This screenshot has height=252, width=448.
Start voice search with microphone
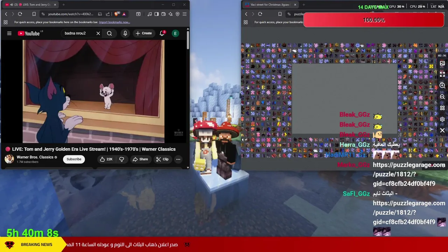click(x=125, y=33)
